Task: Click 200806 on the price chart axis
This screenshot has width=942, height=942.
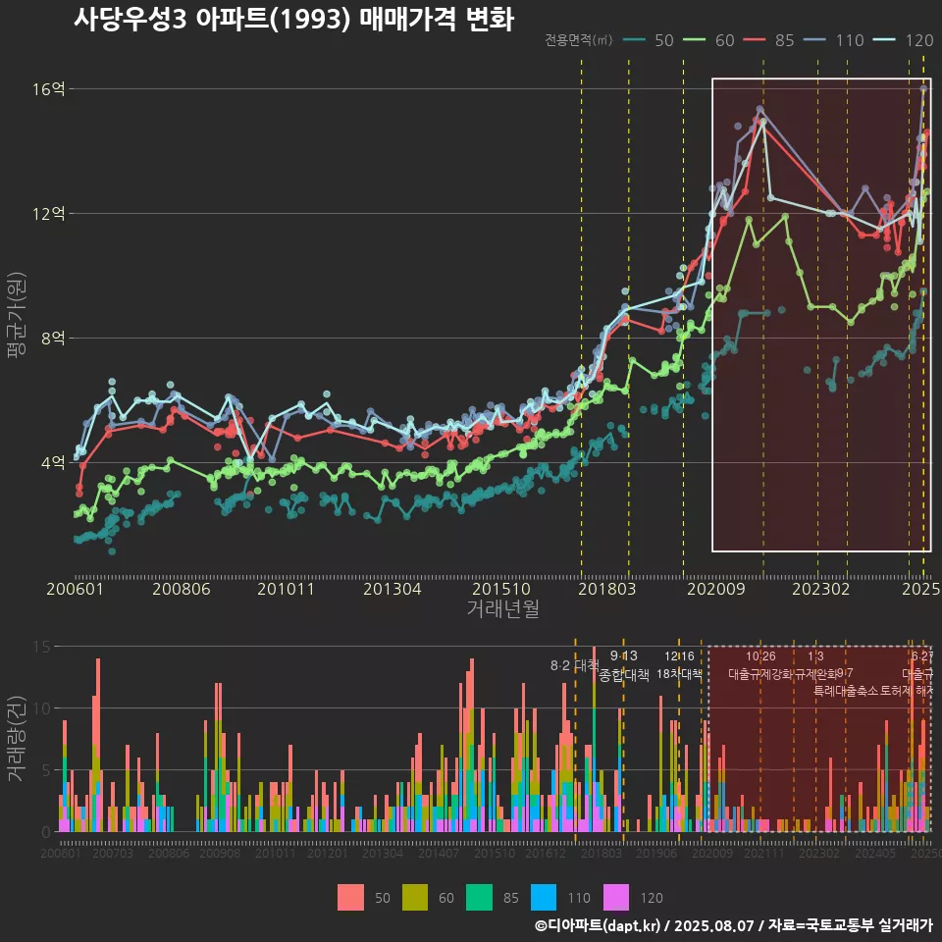Action: [182, 589]
